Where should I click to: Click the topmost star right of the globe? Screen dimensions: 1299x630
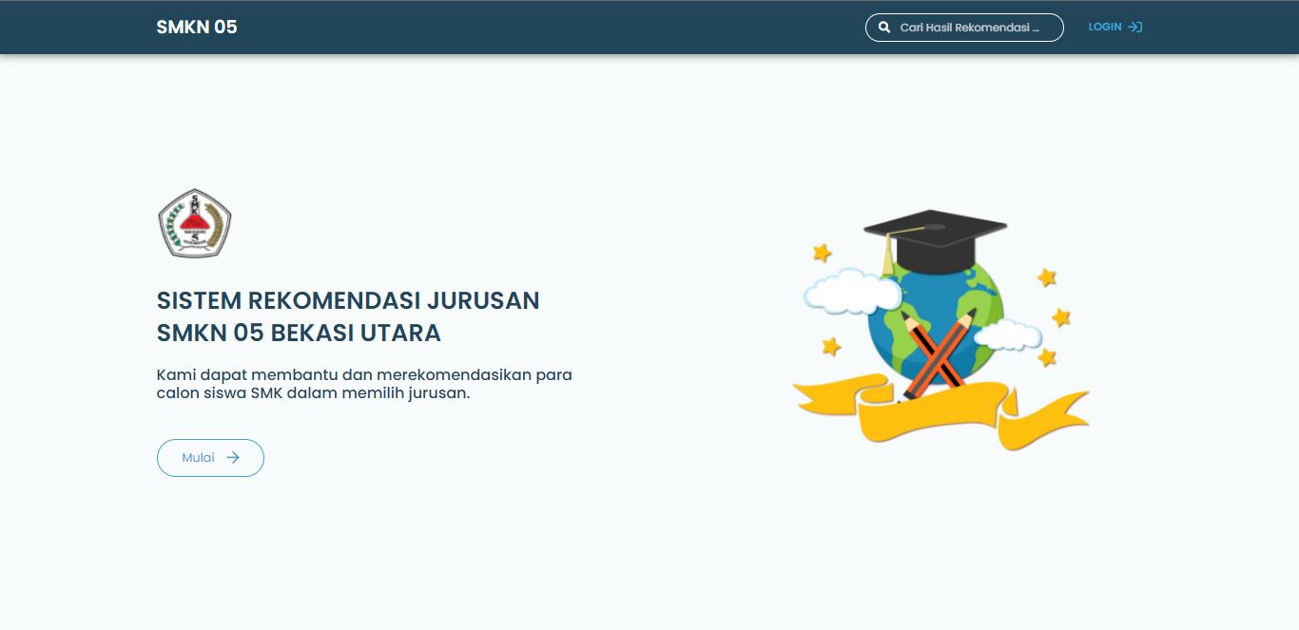click(1047, 277)
